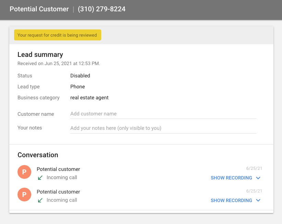Click the credit request review yellow banner
Screen dimensions: 282x224
click(57, 35)
